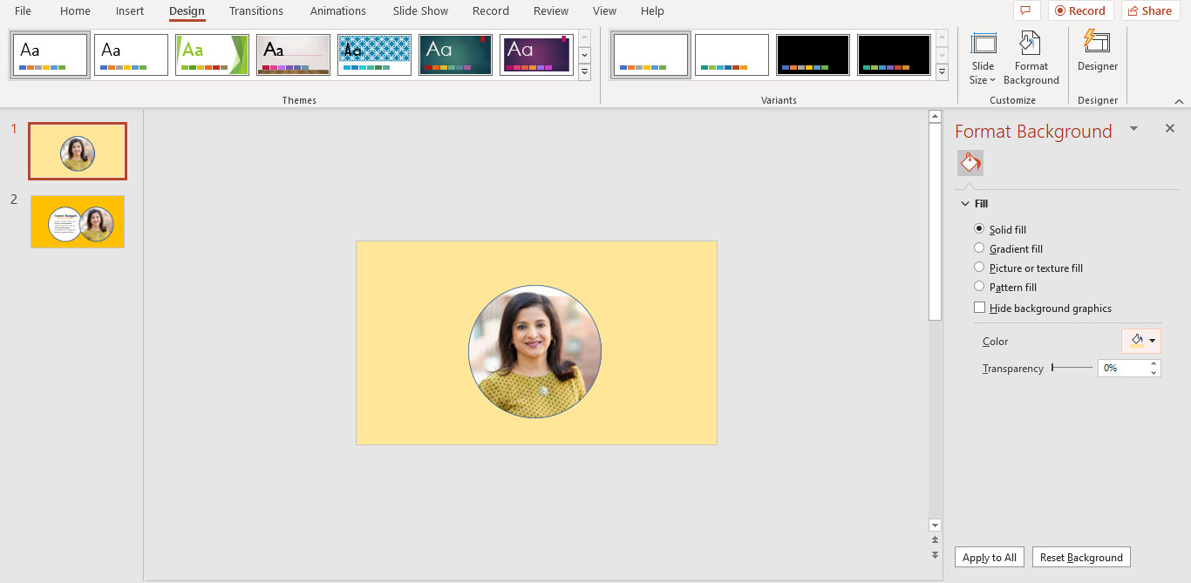
Task: Enable Hide background graphics
Action: pos(979,307)
